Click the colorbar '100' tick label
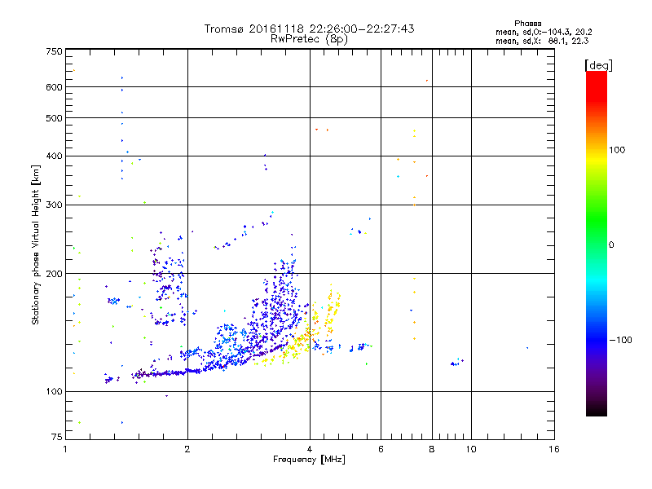Image resolution: width=652 pixels, height=489 pixels. coord(617,150)
